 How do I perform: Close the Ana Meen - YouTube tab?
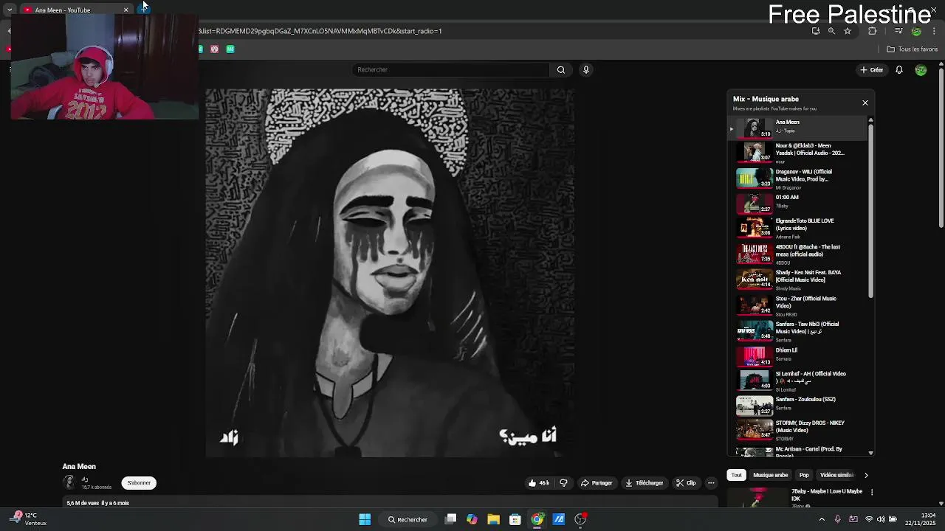point(126,10)
